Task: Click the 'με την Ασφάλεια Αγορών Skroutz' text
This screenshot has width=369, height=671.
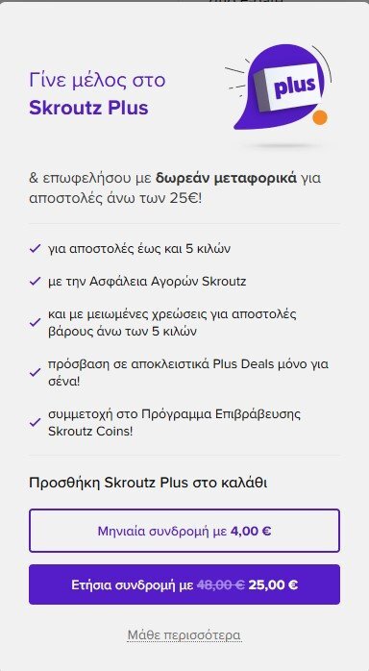Action: (147, 282)
